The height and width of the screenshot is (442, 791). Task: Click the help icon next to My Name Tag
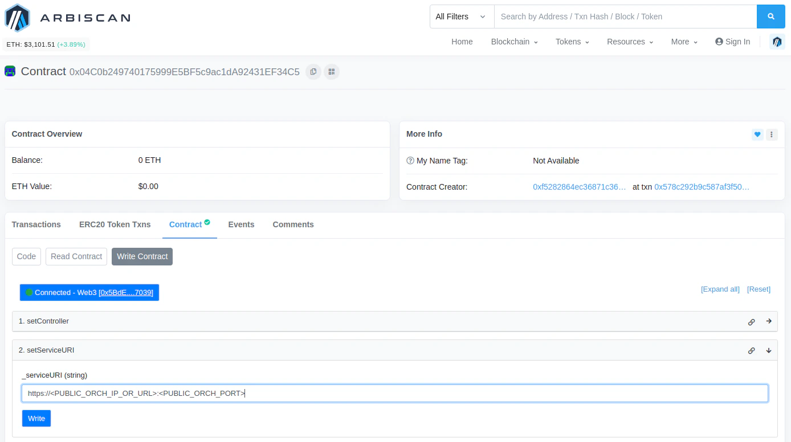coord(410,161)
